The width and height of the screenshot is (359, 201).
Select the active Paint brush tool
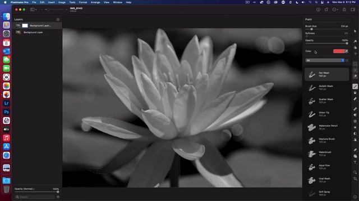pos(355,87)
